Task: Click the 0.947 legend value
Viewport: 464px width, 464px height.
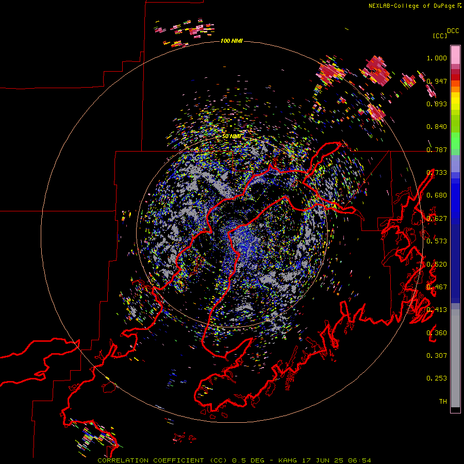Action: [x=437, y=81]
